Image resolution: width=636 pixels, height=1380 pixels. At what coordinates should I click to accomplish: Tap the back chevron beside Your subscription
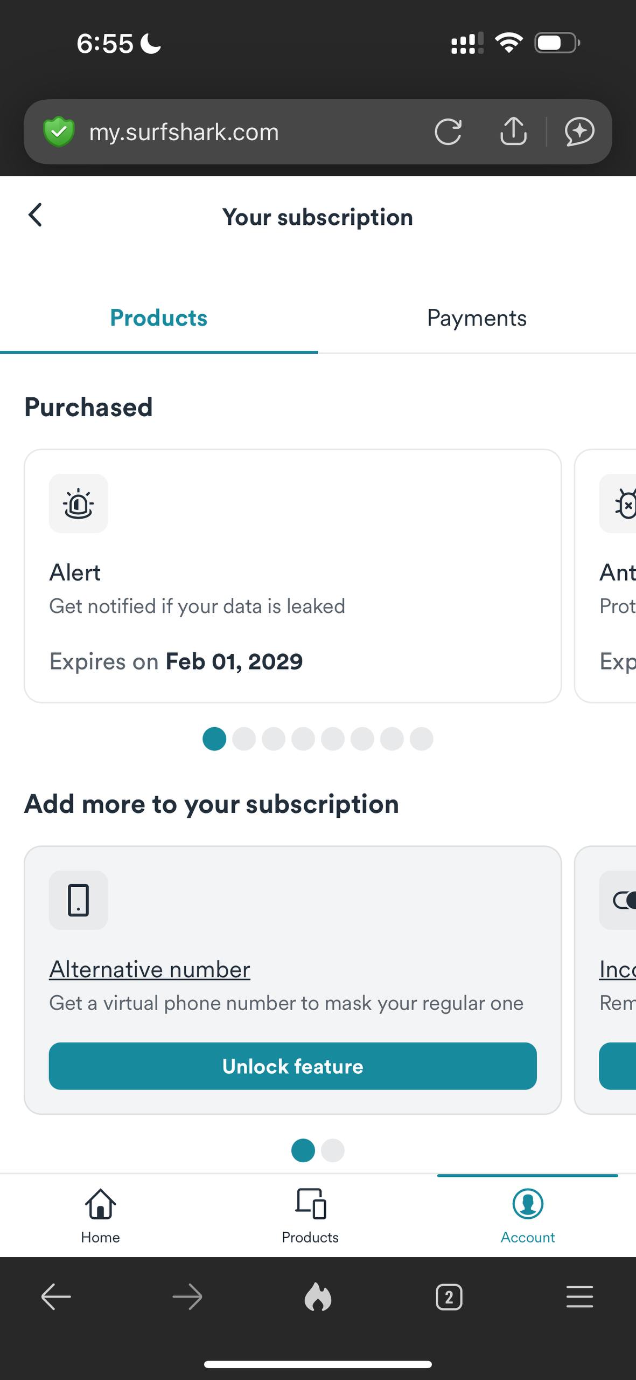pyautogui.click(x=36, y=215)
